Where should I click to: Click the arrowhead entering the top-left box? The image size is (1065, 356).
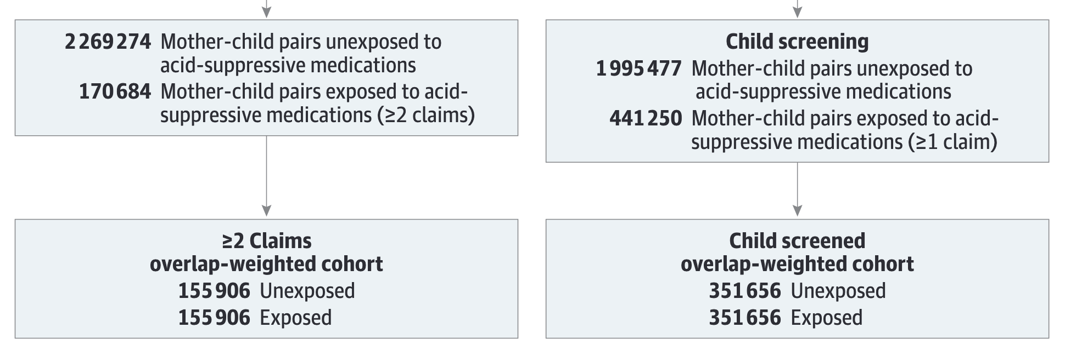tap(267, 11)
